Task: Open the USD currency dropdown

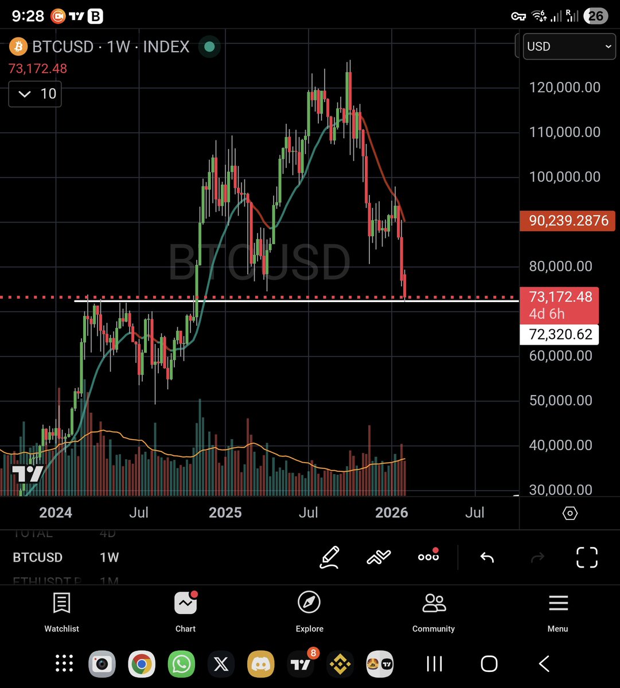Action: point(570,46)
